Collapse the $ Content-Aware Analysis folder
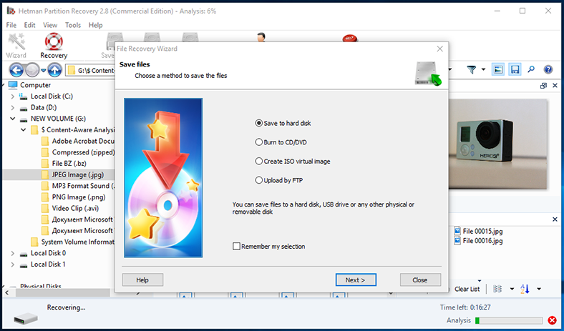 click(x=24, y=129)
